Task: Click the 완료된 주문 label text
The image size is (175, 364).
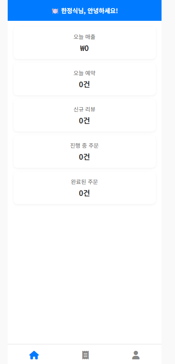Action: (85, 182)
